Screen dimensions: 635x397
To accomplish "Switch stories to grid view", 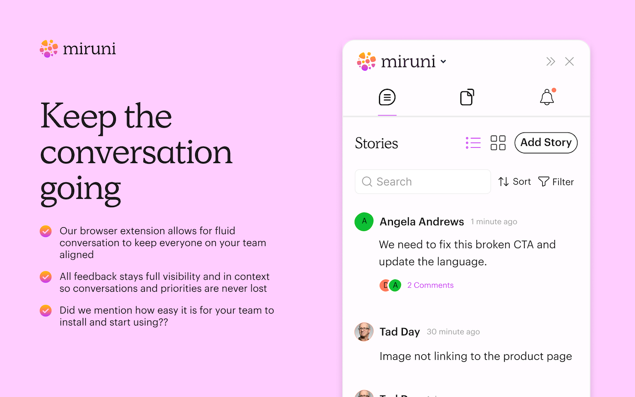I will (x=498, y=143).
